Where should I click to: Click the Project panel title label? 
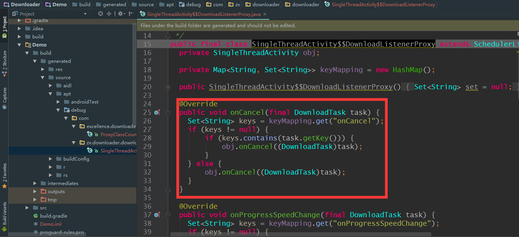(27, 14)
